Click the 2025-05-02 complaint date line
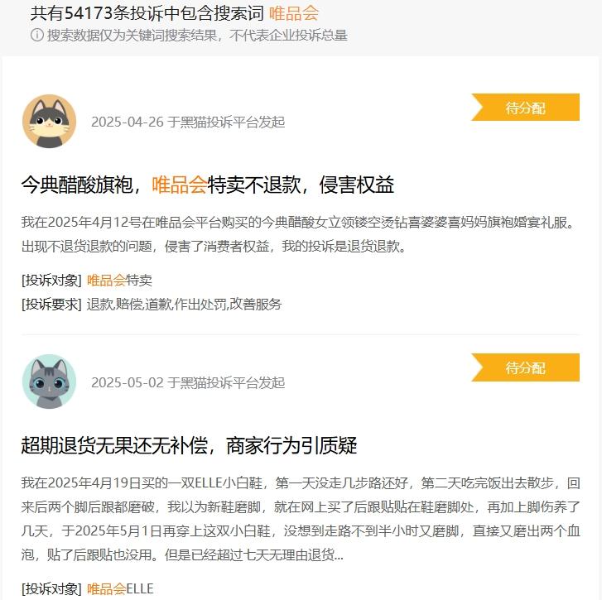Viewport: 602px width, 600px height. point(188,382)
